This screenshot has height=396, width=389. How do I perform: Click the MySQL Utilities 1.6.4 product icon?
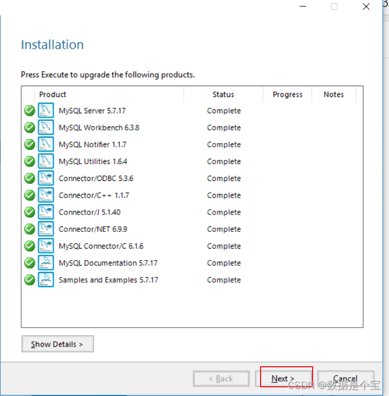[x=46, y=161]
